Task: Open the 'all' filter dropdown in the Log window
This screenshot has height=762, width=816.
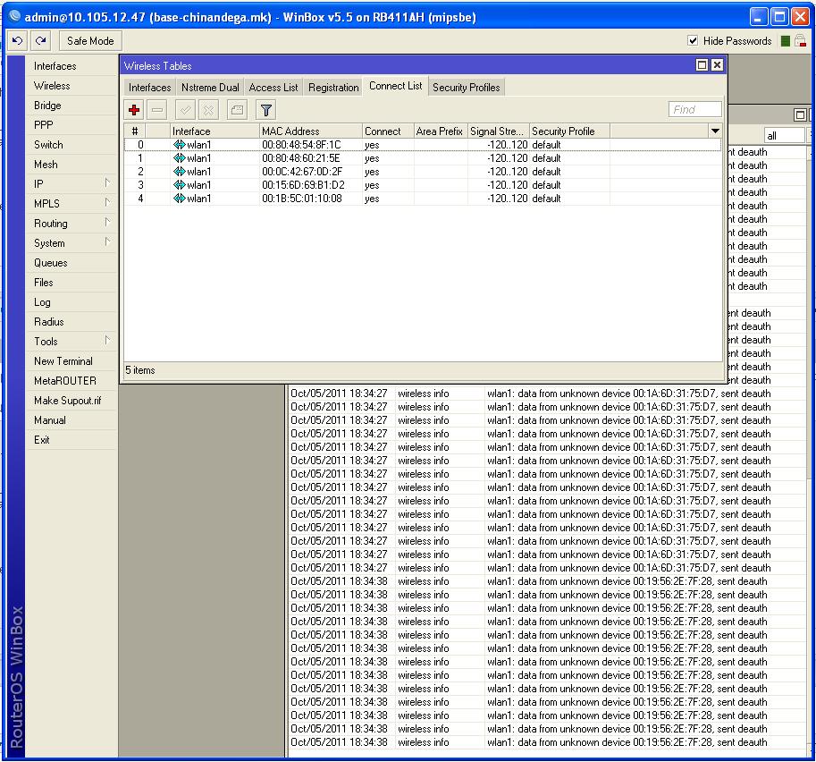Action: 784,135
